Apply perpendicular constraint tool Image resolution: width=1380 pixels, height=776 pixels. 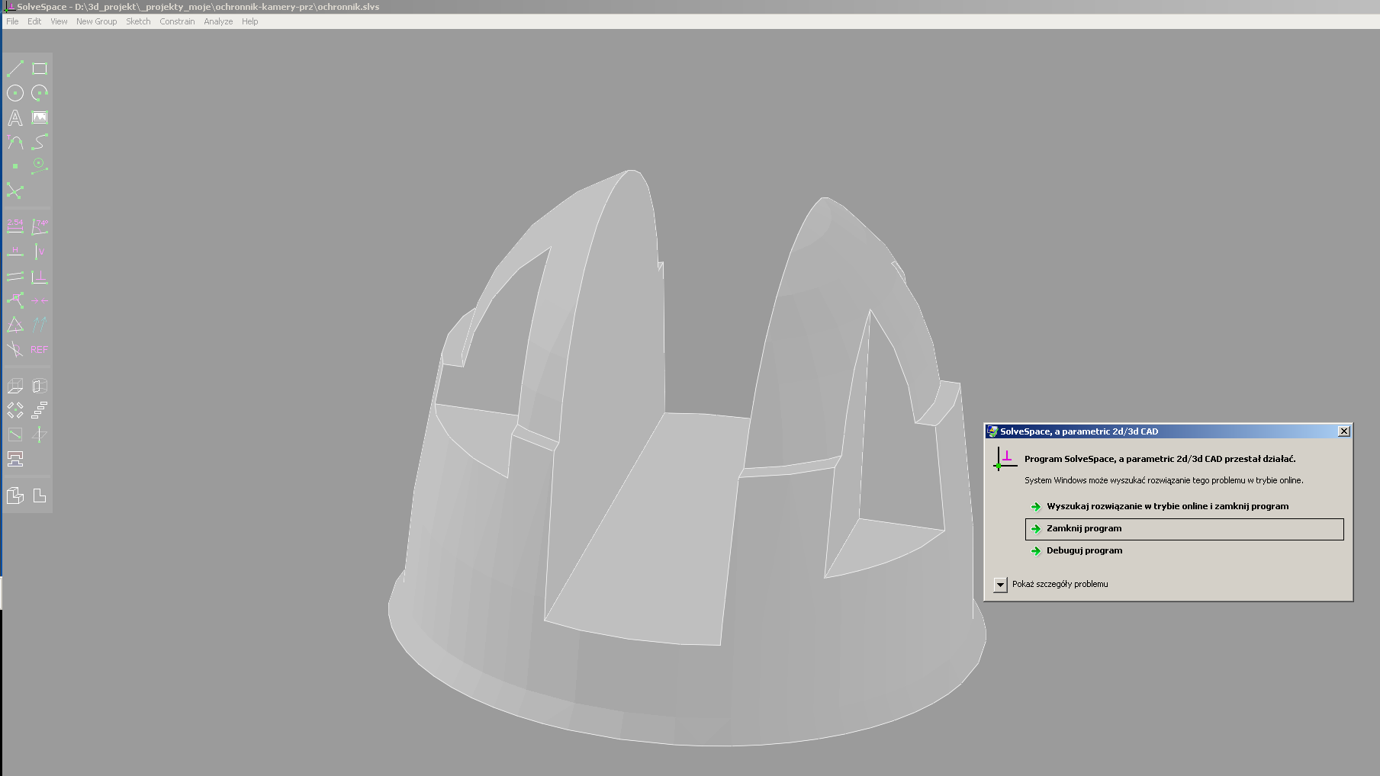click(x=40, y=276)
